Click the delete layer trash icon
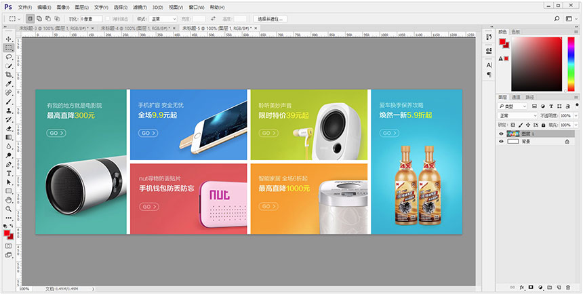This screenshot has height=295, width=583. [x=569, y=288]
